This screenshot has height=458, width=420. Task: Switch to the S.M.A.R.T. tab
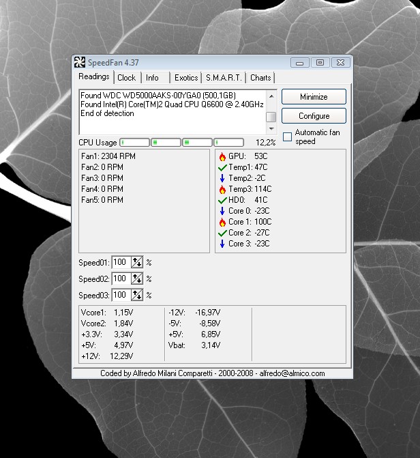click(x=224, y=78)
